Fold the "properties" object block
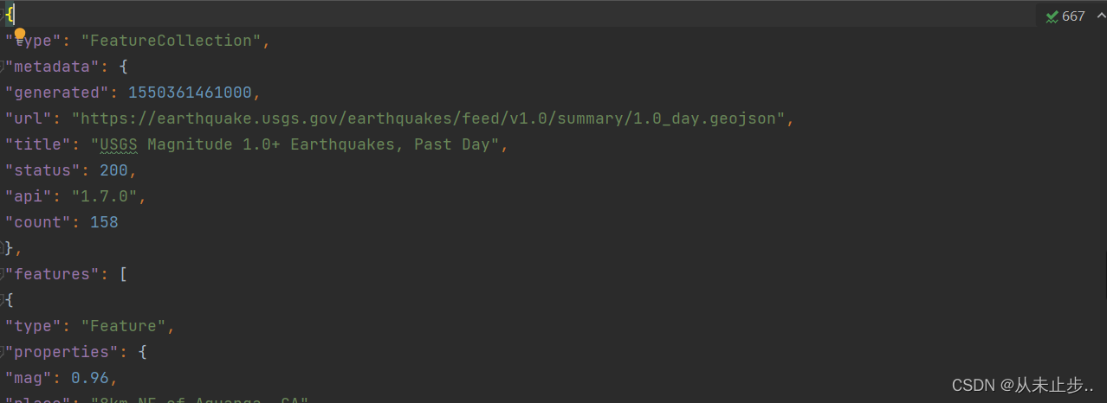 [3, 352]
